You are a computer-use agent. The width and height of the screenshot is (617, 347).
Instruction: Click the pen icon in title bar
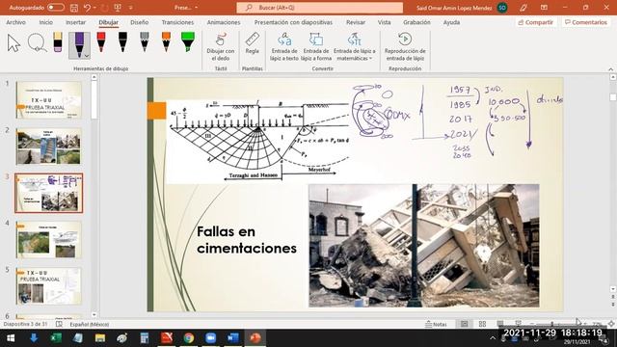pos(523,8)
